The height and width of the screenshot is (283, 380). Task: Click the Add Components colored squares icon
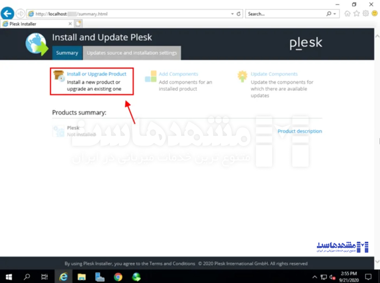click(x=151, y=76)
